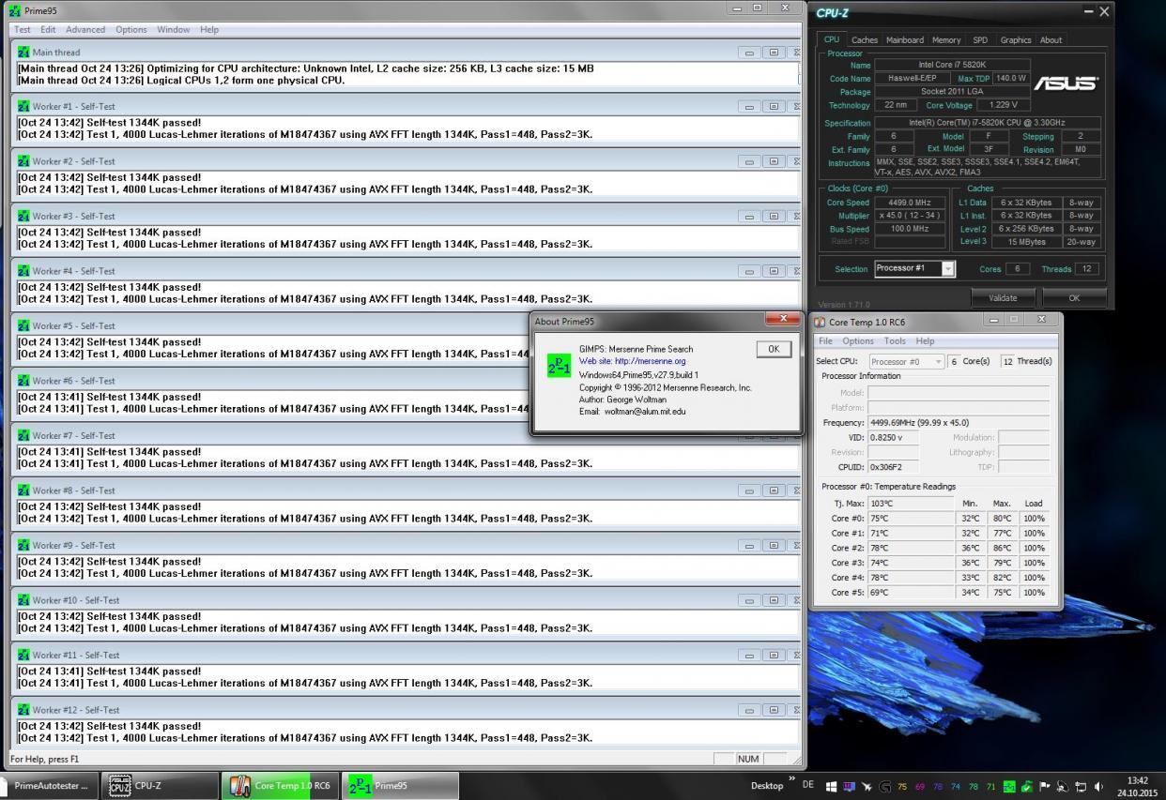Click the airplane icon in the system tray

[867, 787]
